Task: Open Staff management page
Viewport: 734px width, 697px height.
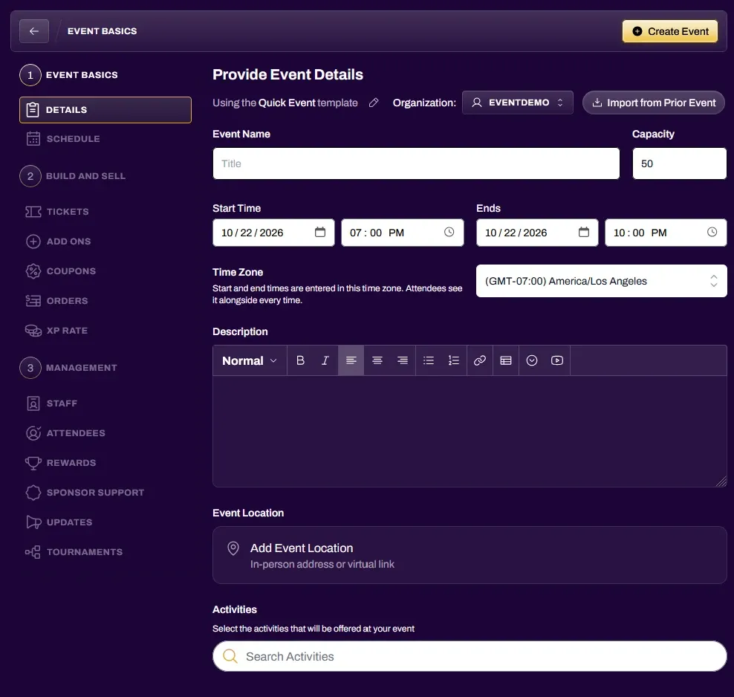Action: 51,403
